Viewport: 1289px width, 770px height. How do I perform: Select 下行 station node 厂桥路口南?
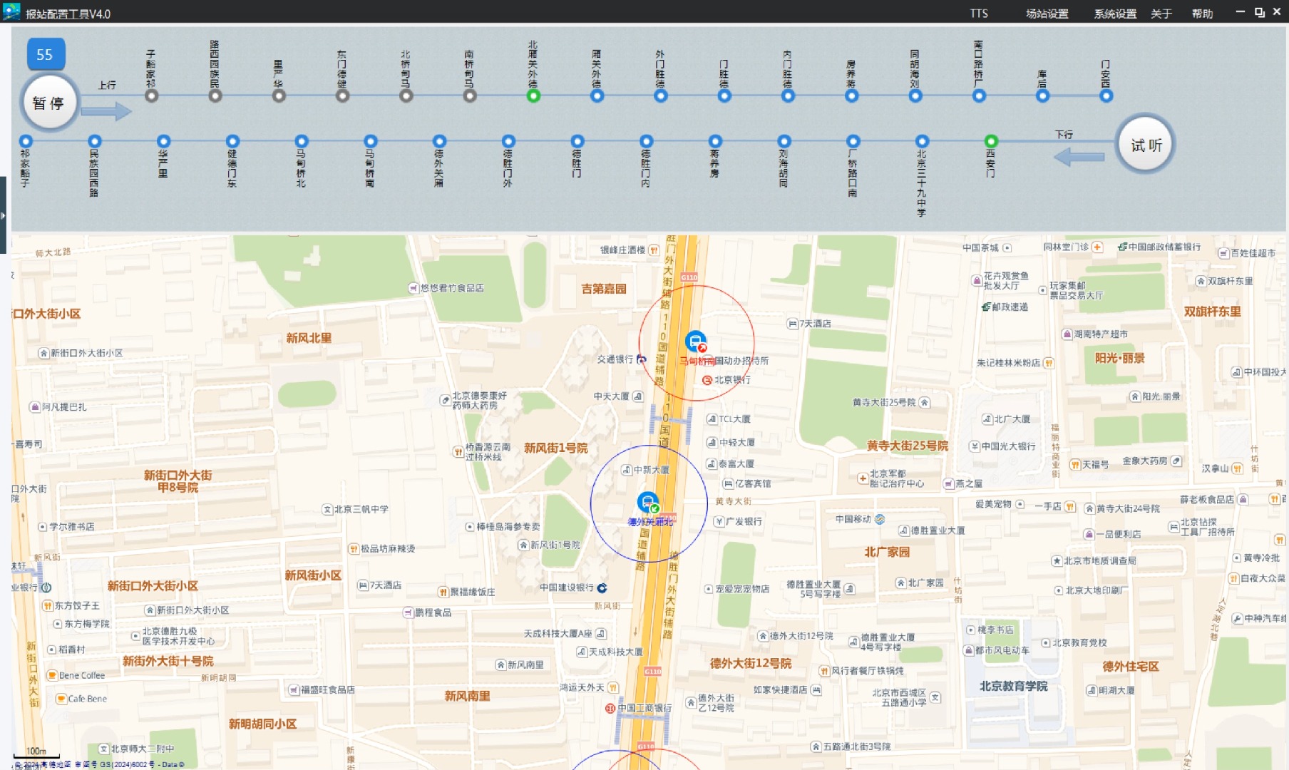click(x=853, y=141)
